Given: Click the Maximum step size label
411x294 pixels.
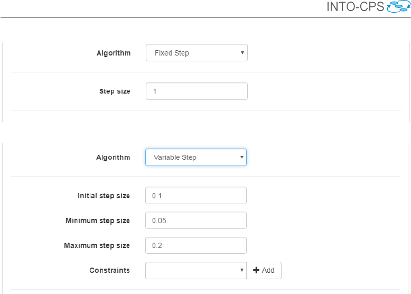Looking at the screenshot, I should (97, 245).
